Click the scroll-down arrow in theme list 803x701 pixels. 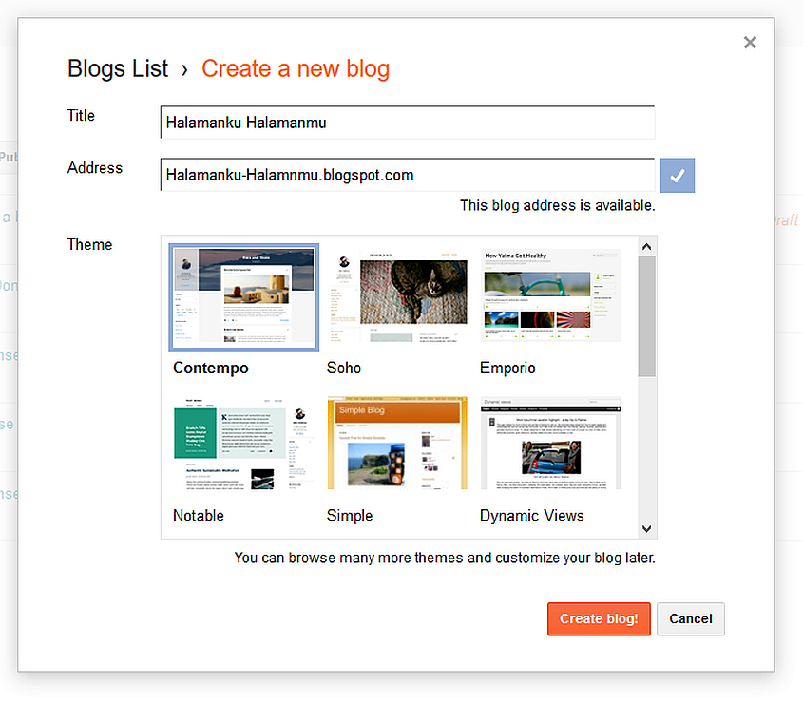[646, 528]
